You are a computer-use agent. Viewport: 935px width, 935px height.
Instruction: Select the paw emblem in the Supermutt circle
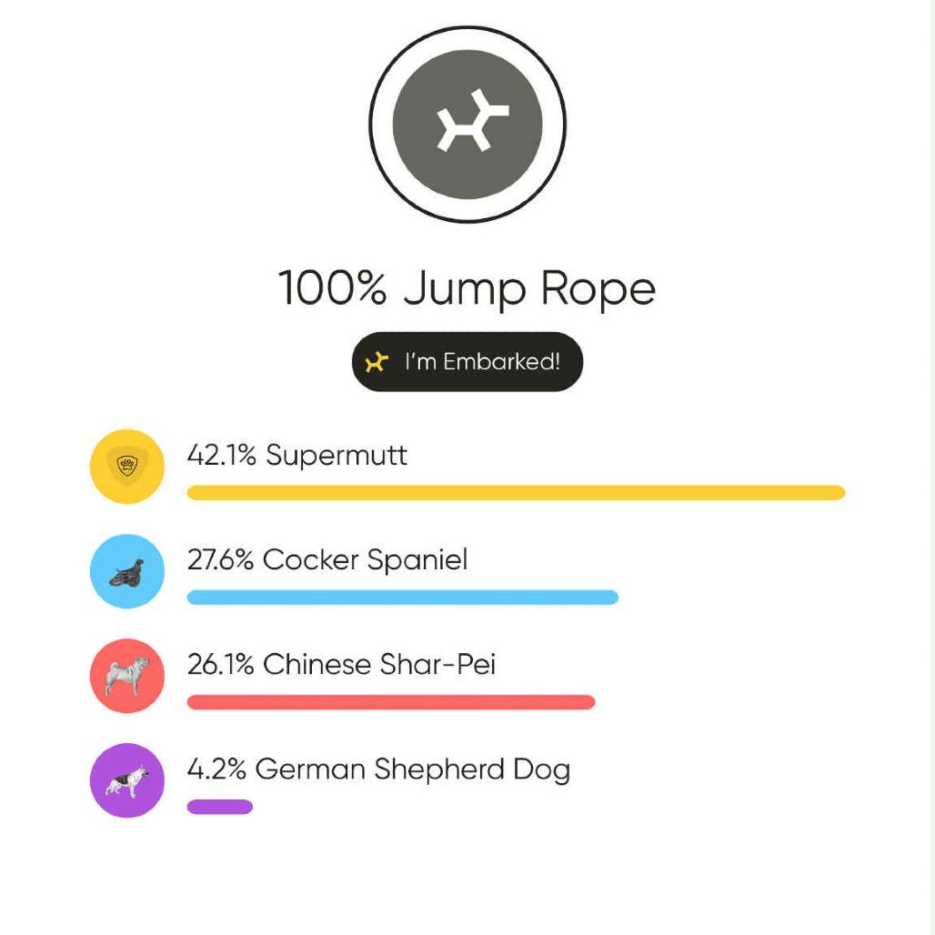click(x=126, y=467)
